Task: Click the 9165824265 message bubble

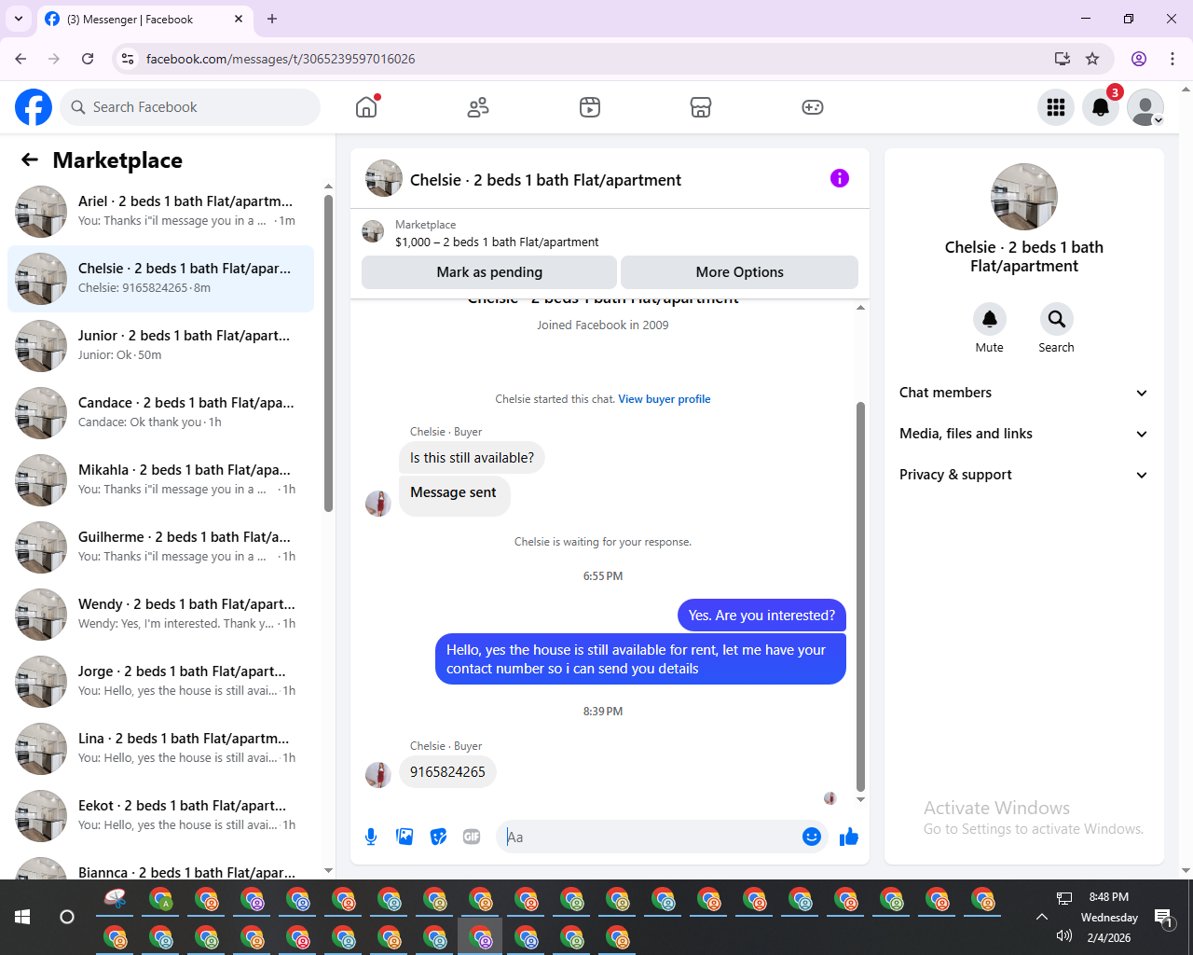Action: pyautogui.click(x=447, y=772)
